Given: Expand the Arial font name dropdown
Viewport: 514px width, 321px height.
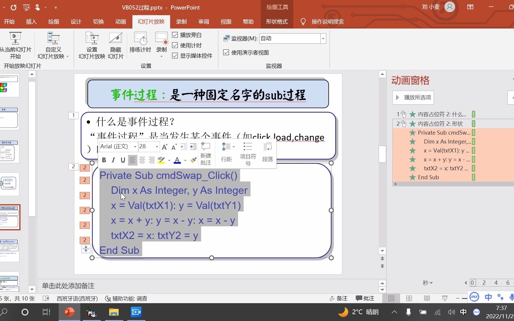Looking at the screenshot, I should point(135,147).
